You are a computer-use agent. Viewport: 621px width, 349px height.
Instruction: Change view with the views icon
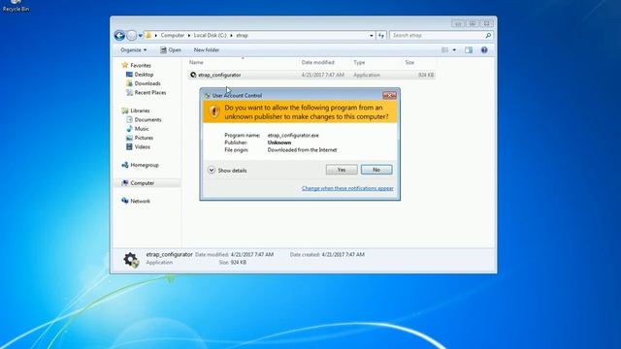445,49
